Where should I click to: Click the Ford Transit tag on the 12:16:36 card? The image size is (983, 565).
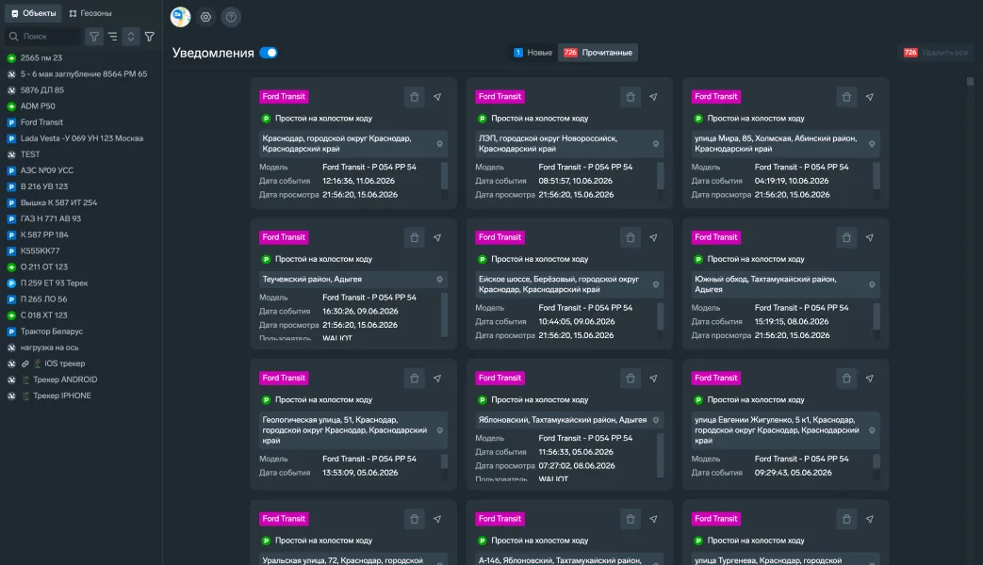coord(284,96)
